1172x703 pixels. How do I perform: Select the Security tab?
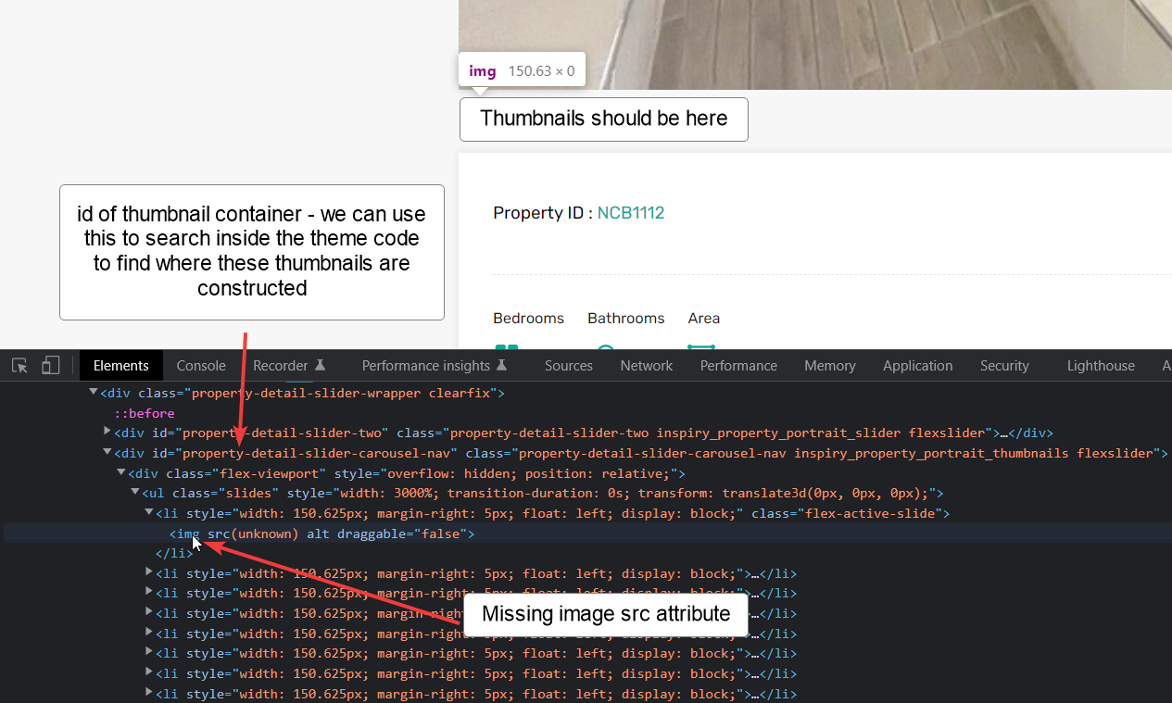coord(1005,366)
